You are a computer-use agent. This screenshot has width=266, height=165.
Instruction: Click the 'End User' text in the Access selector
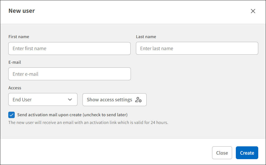22,100
